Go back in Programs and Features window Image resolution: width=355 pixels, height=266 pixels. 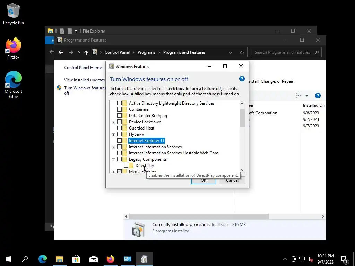(x=61, y=52)
